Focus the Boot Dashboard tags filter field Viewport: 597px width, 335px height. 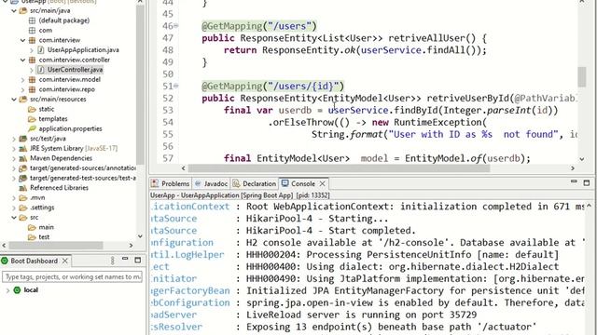[72, 277]
